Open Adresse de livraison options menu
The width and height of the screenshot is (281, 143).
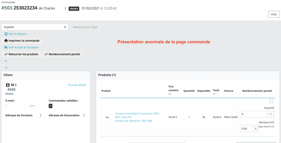41,115
